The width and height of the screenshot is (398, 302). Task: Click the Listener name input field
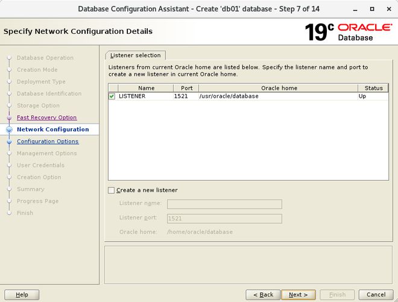coord(224,204)
